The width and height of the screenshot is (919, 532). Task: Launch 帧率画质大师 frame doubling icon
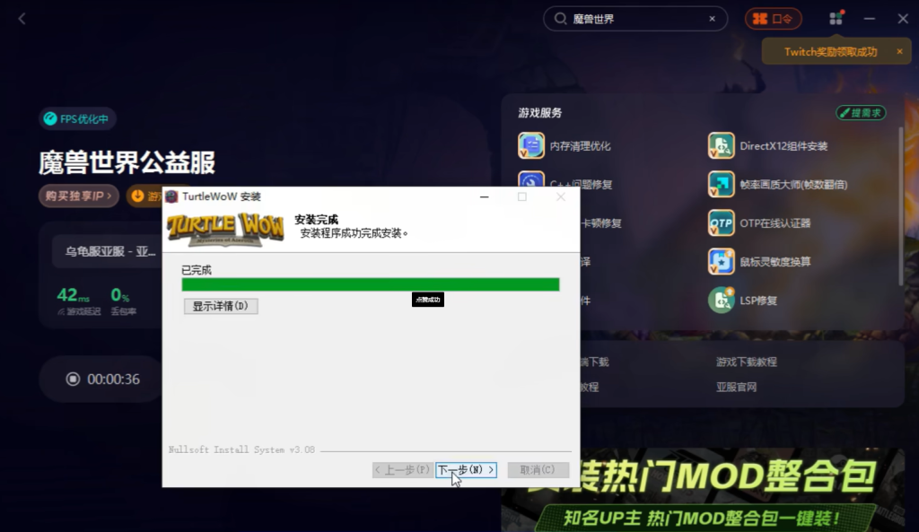pyautogui.click(x=721, y=184)
